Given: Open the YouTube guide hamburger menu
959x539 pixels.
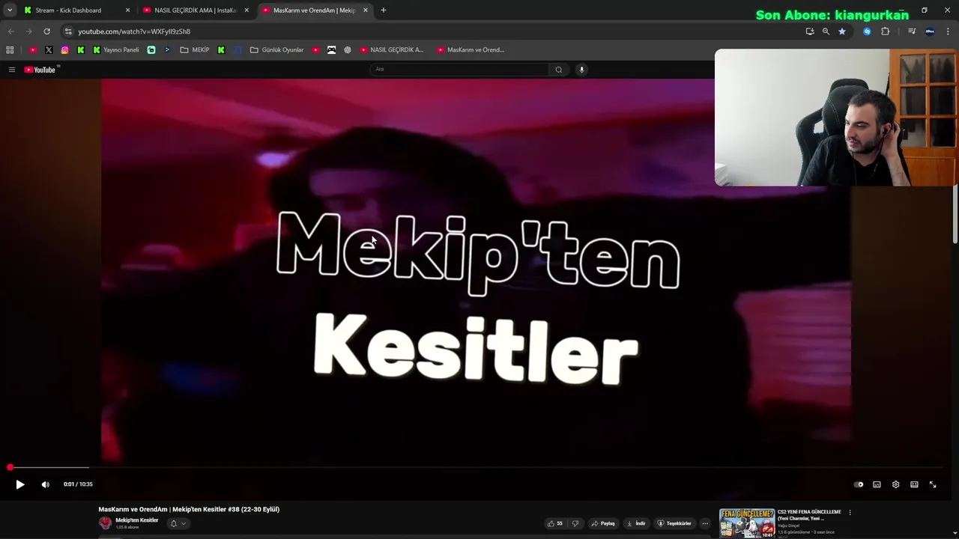Looking at the screenshot, I should point(12,70).
